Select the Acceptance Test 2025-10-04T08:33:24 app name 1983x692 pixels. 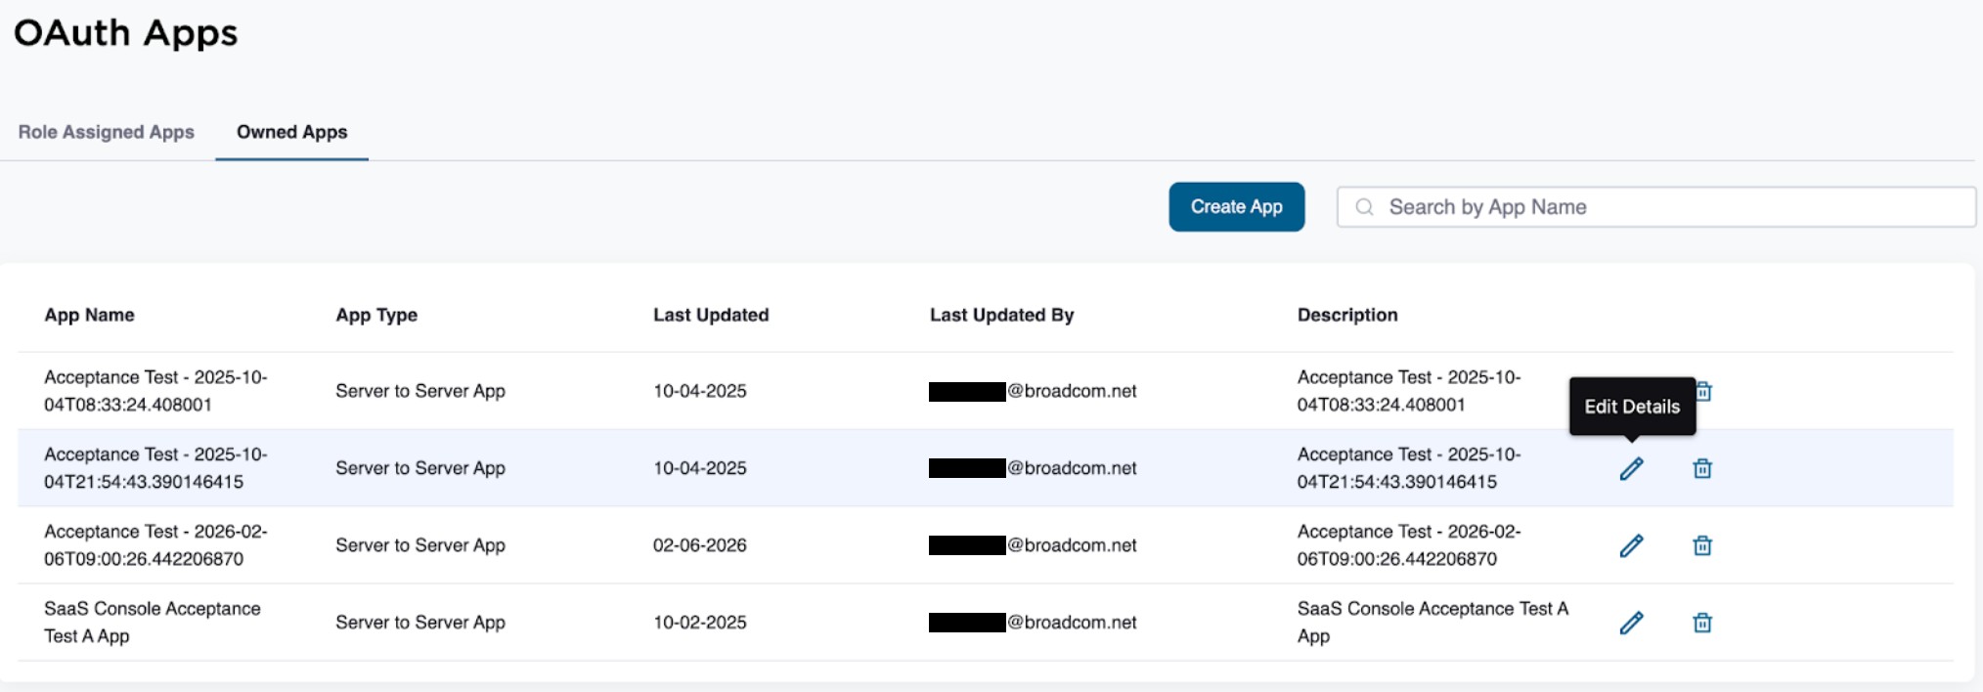(x=155, y=390)
